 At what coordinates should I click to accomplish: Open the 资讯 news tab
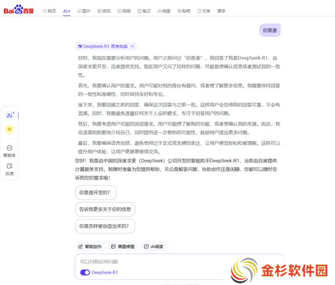pos(104,11)
